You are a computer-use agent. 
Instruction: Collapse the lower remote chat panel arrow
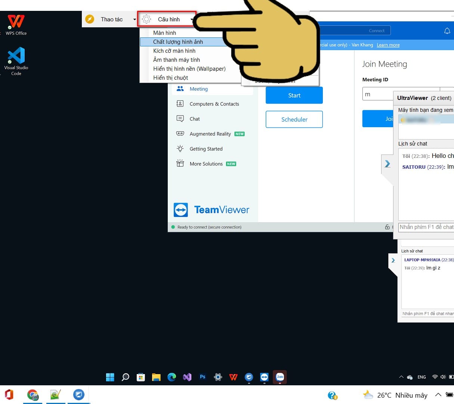click(393, 260)
